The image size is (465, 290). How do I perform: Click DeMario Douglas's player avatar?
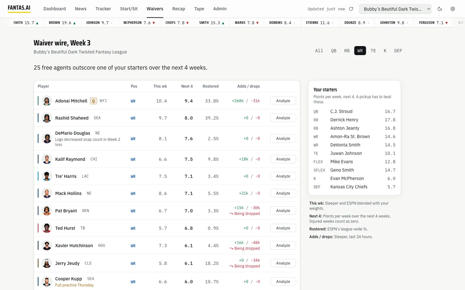(x=47, y=139)
